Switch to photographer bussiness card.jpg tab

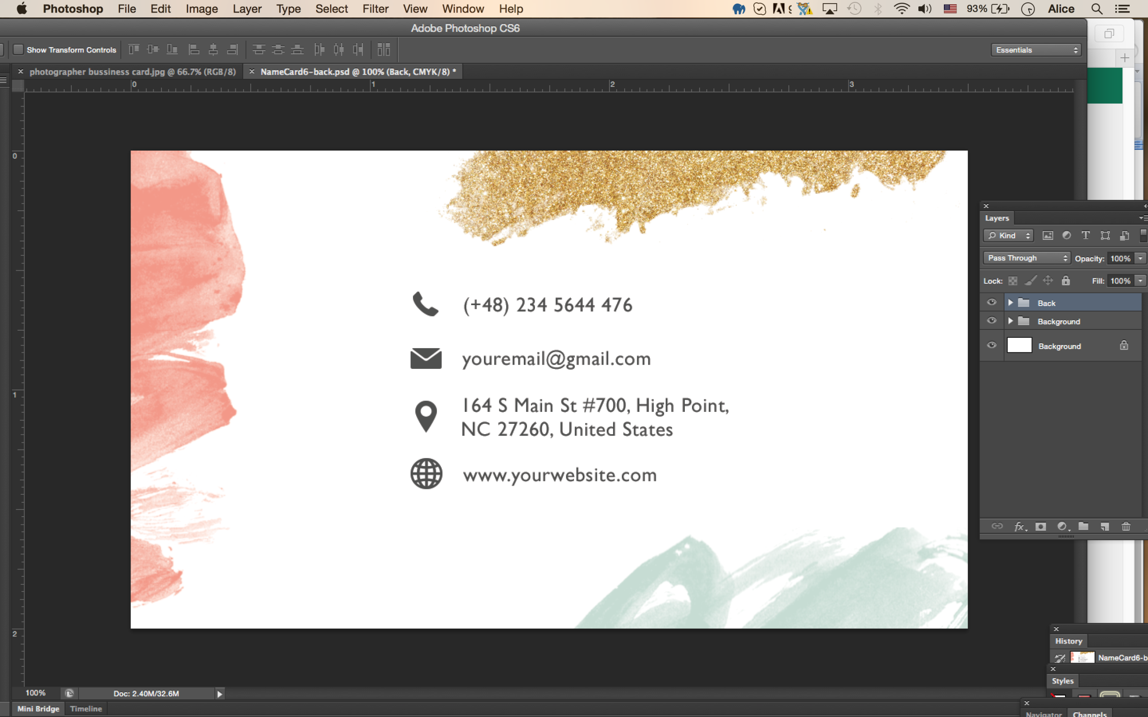coord(132,72)
